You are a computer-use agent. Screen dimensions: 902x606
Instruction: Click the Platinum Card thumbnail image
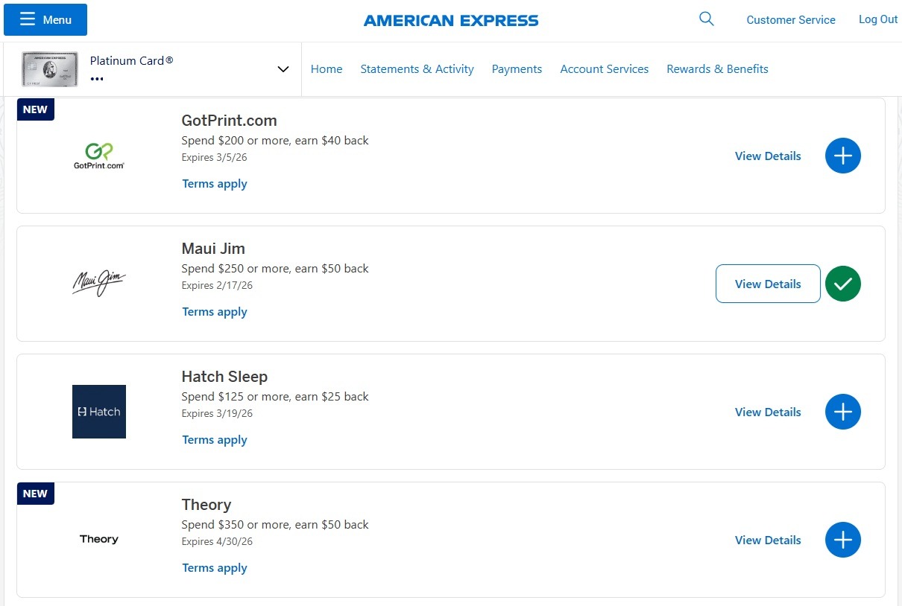click(x=50, y=69)
